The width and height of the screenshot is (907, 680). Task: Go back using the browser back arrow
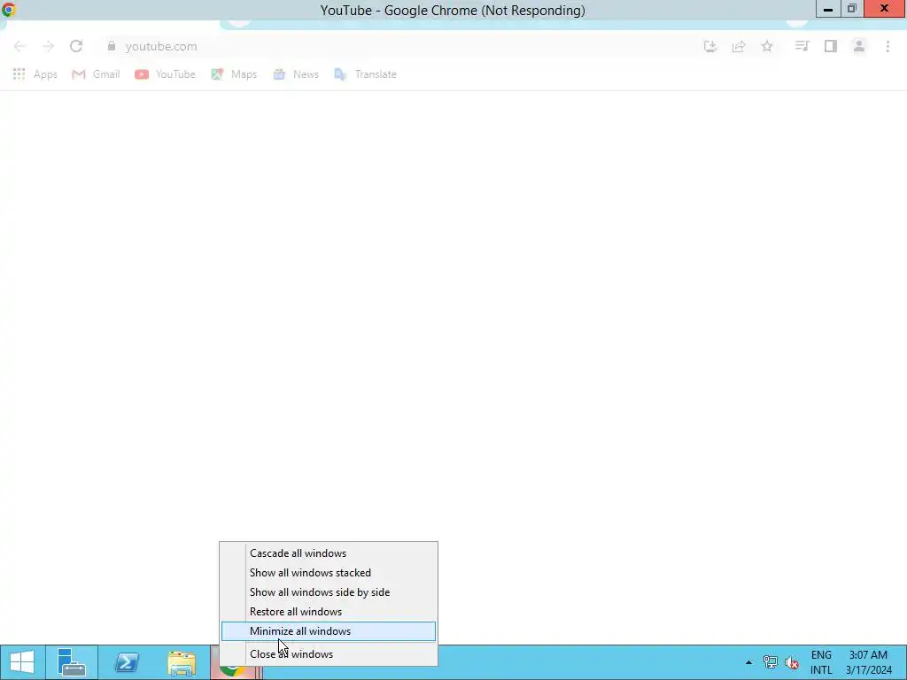pyautogui.click(x=19, y=46)
